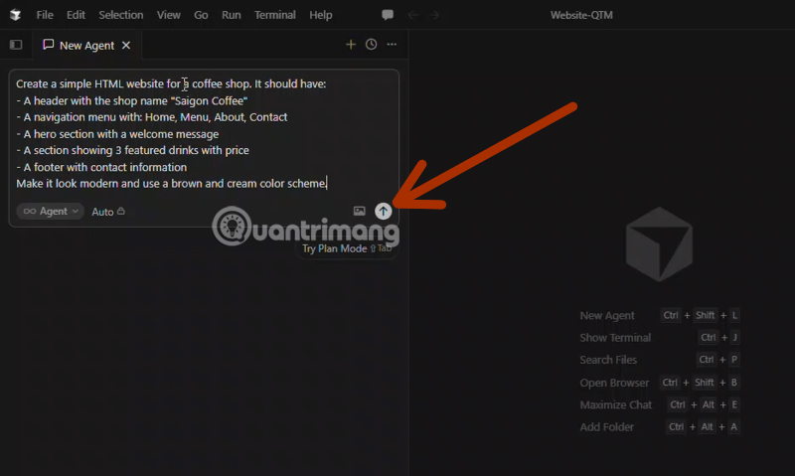Click the forward navigation arrow
Viewport: 795px width, 476px height.
[x=434, y=15]
